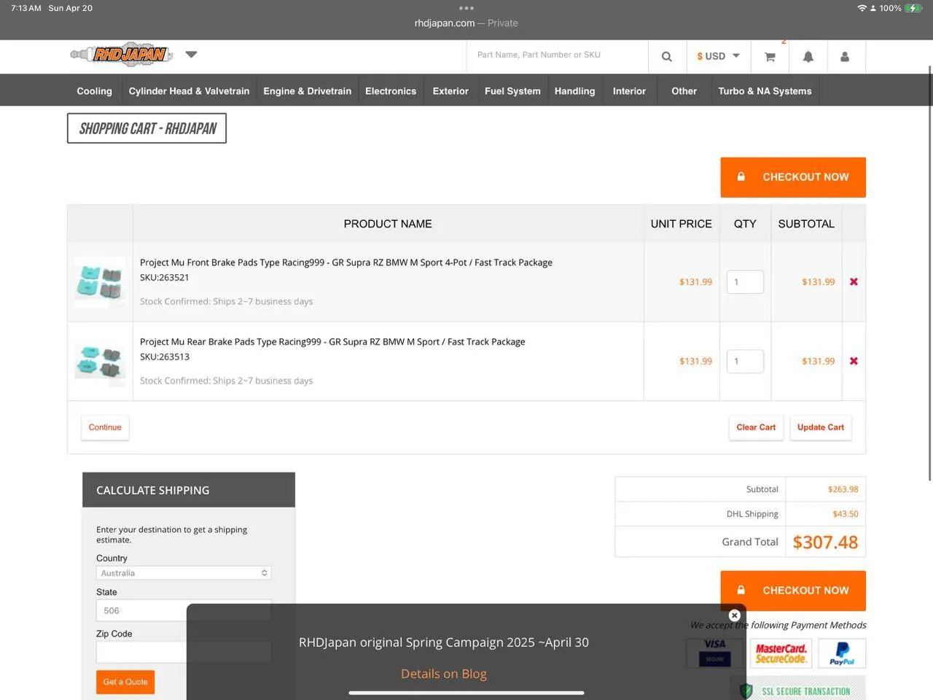Open the Rear Brake Pads product thumbnail
Viewport: 933px width, 700px height.
click(x=100, y=361)
